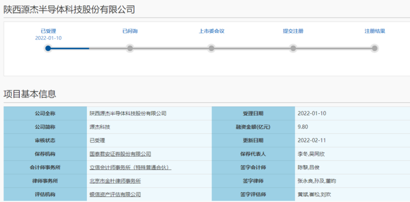This screenshot has height=202, width=410.
Task: Open the 国泰君安证券股份有限公司 sponsor link
Action: coord(120,154)
